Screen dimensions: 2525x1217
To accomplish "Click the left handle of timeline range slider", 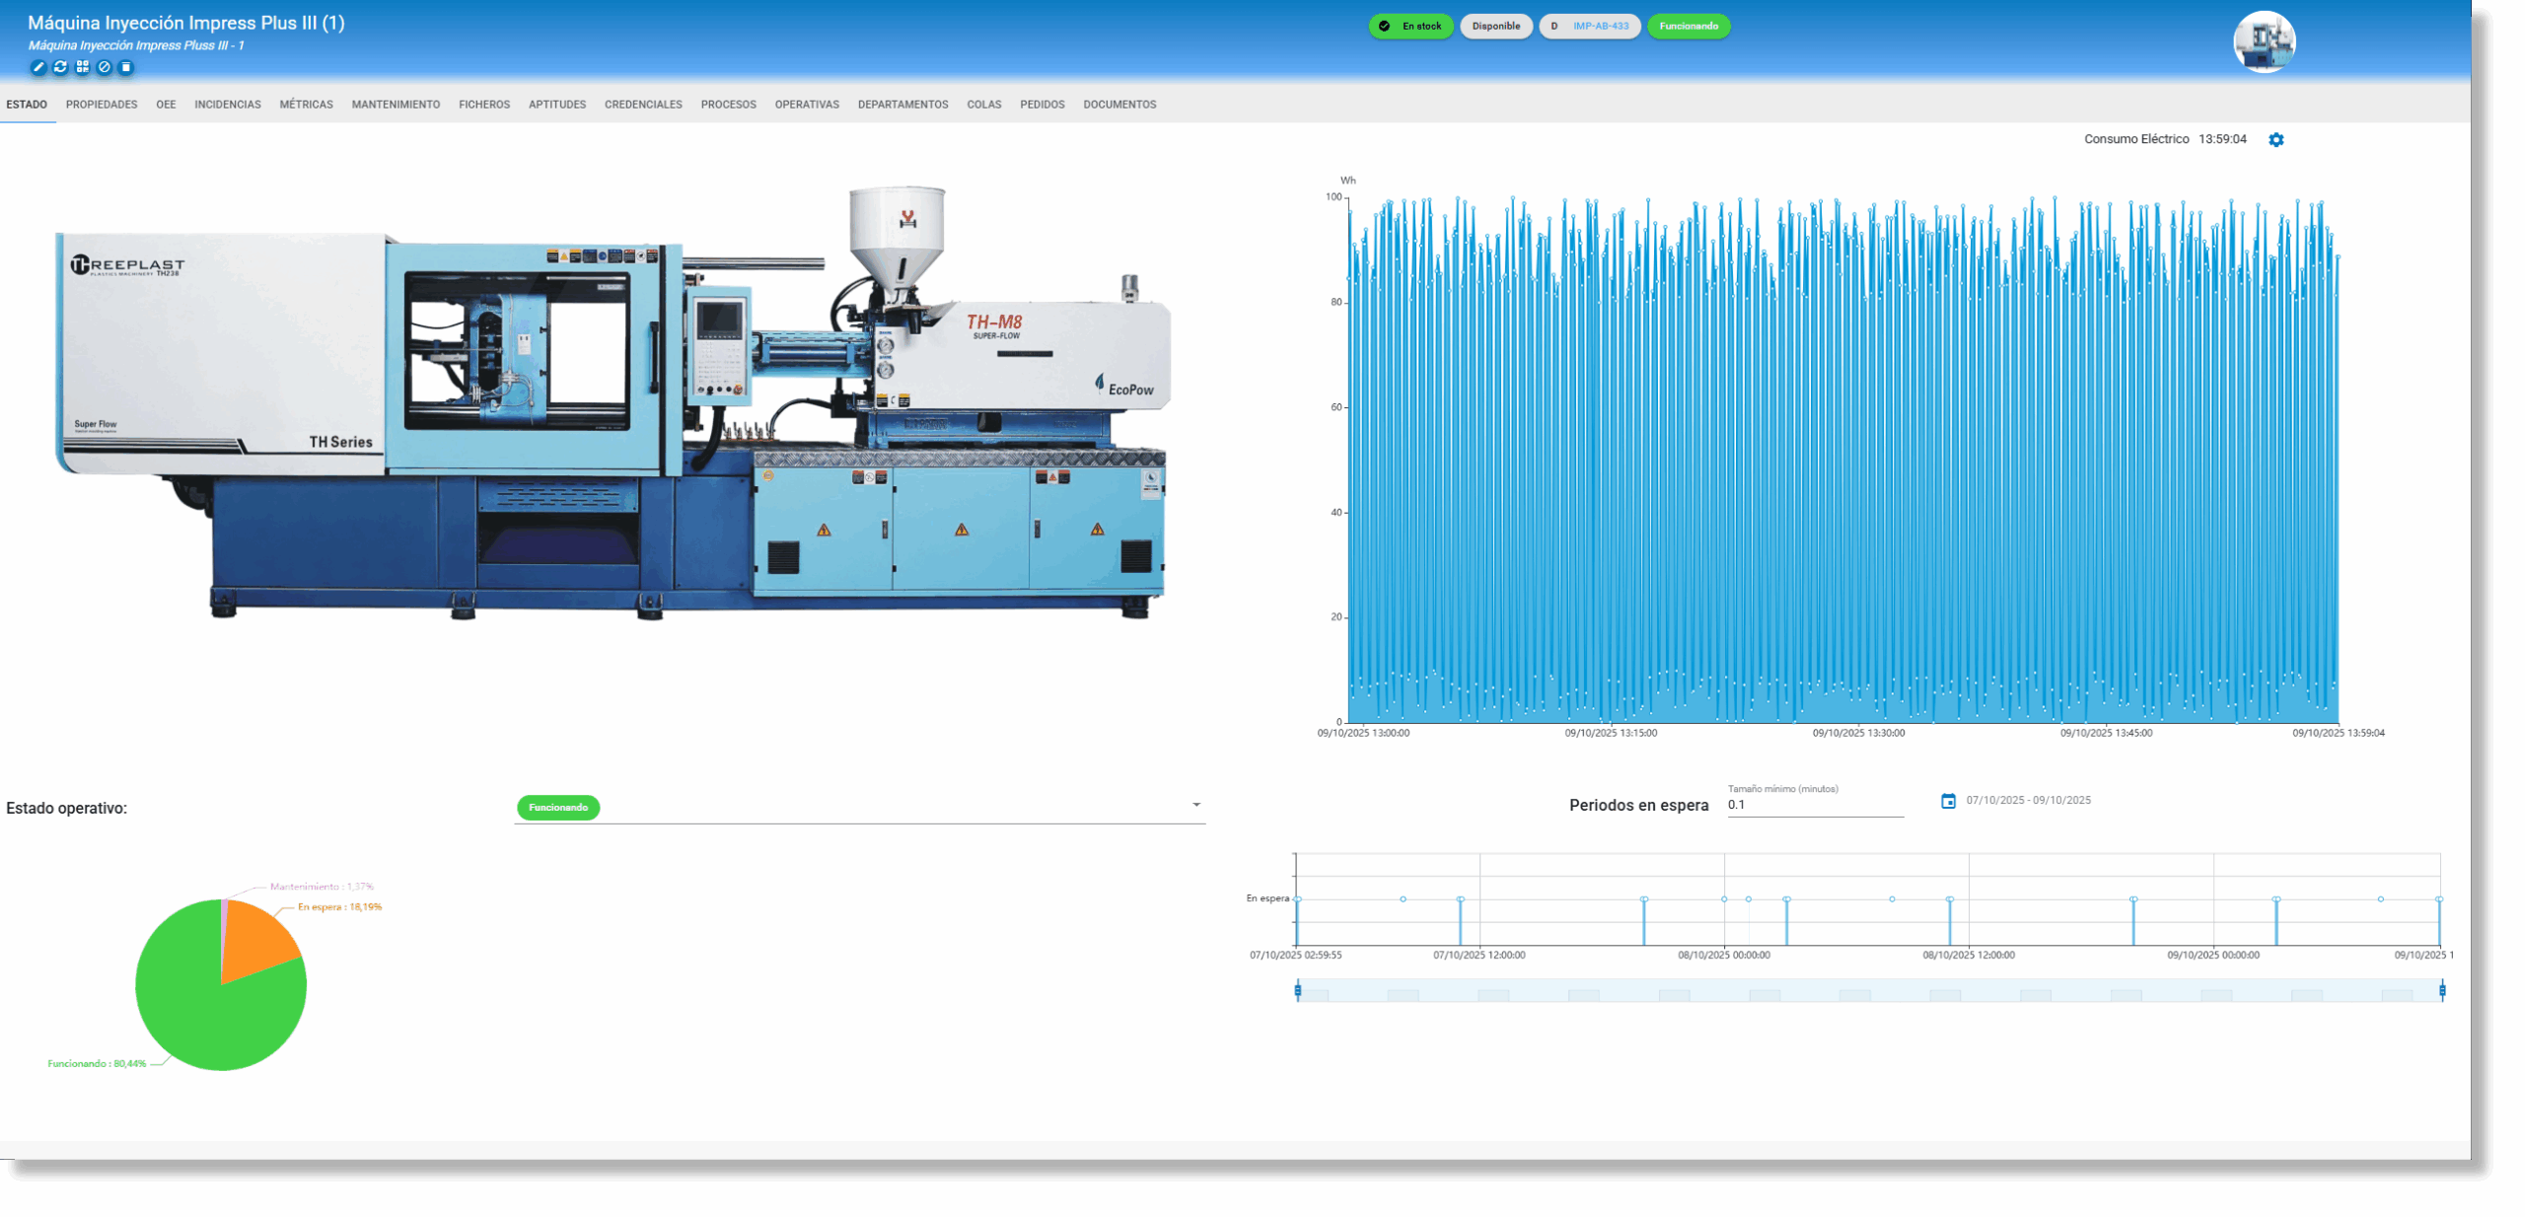I will [1298, 990].
